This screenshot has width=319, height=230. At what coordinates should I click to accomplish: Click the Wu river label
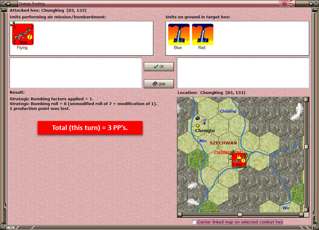pyautogui.click(x=286, y=208)
